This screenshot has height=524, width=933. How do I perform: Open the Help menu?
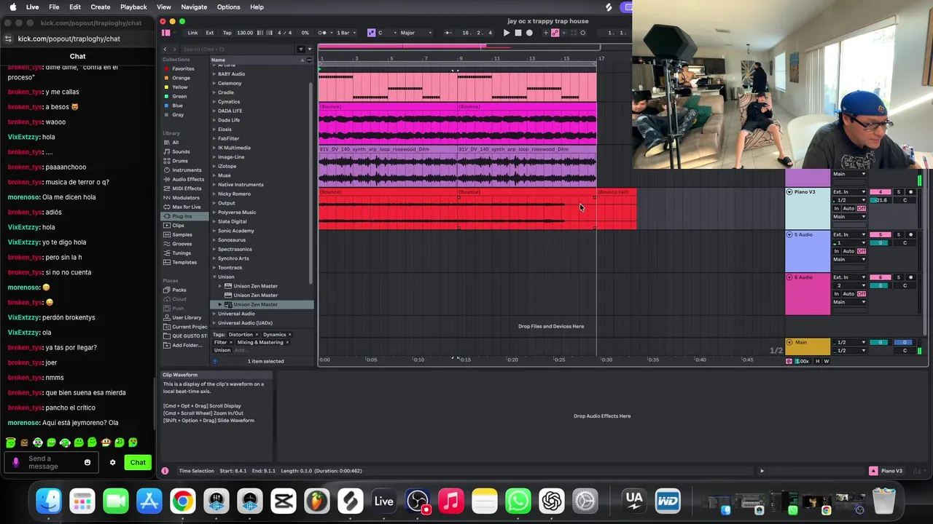tap(257, 7)
